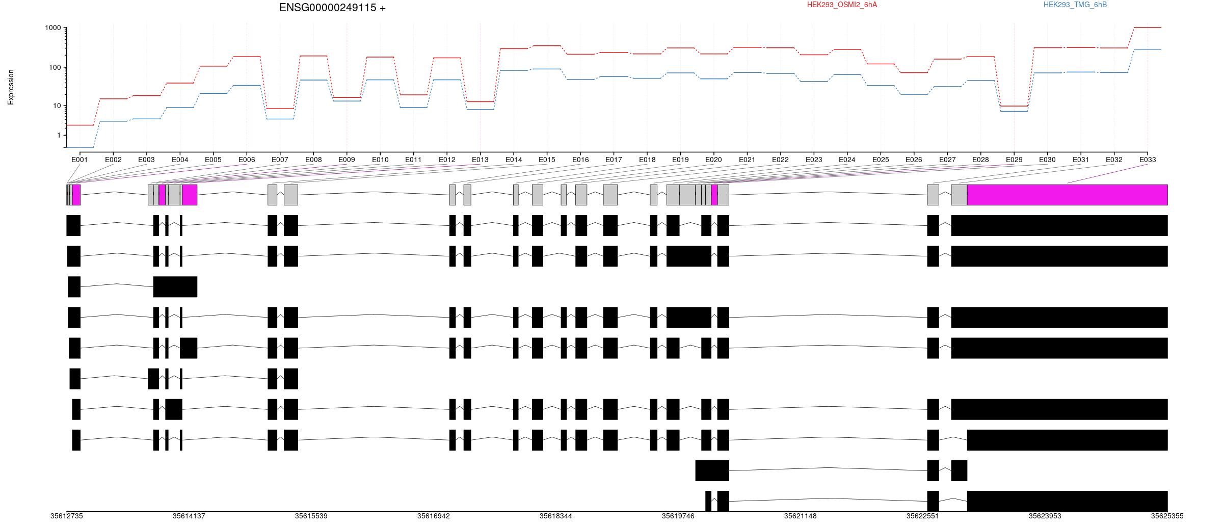Click the large magenta 3' exon block

[x=1068, y=195]
